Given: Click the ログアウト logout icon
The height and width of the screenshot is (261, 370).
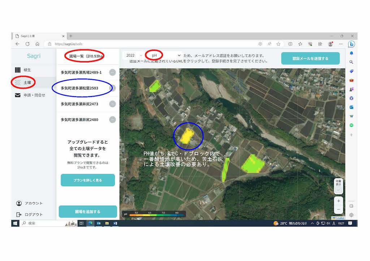Looking at the screenshot, I should click(19, 214).
